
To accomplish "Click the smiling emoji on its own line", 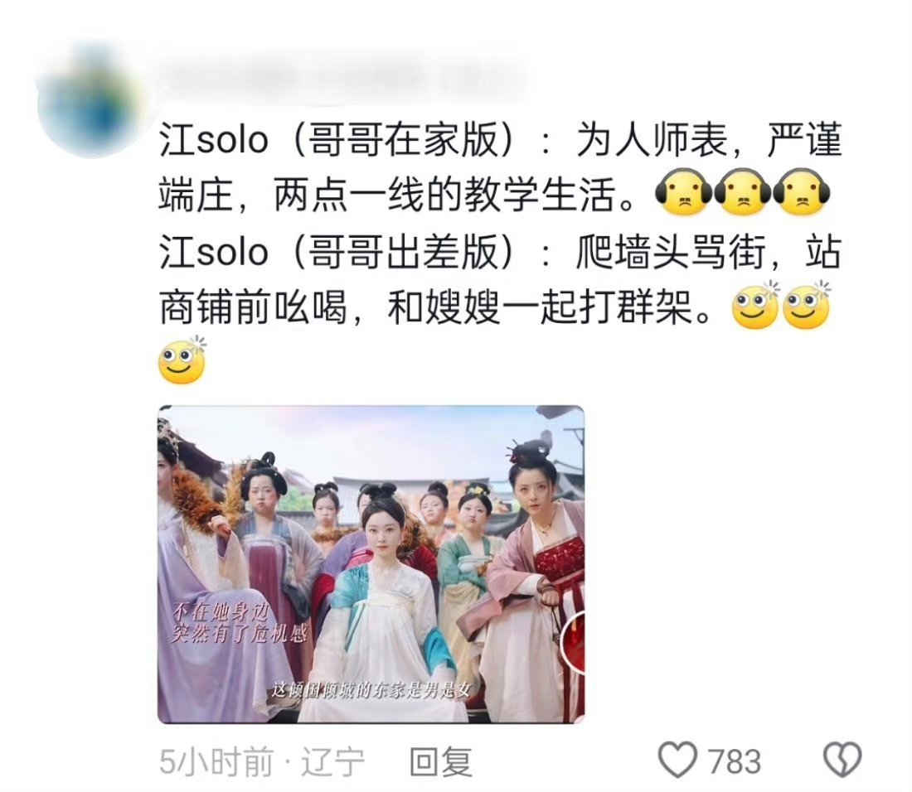I will [x=182, y=360].
